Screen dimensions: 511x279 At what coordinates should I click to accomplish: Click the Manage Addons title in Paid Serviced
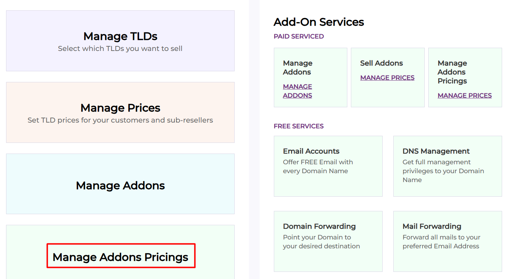pyautogui.click(x=297, y=67)
